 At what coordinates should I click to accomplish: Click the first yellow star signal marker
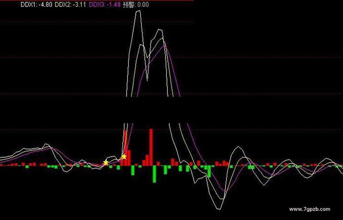tap(106, 163)
